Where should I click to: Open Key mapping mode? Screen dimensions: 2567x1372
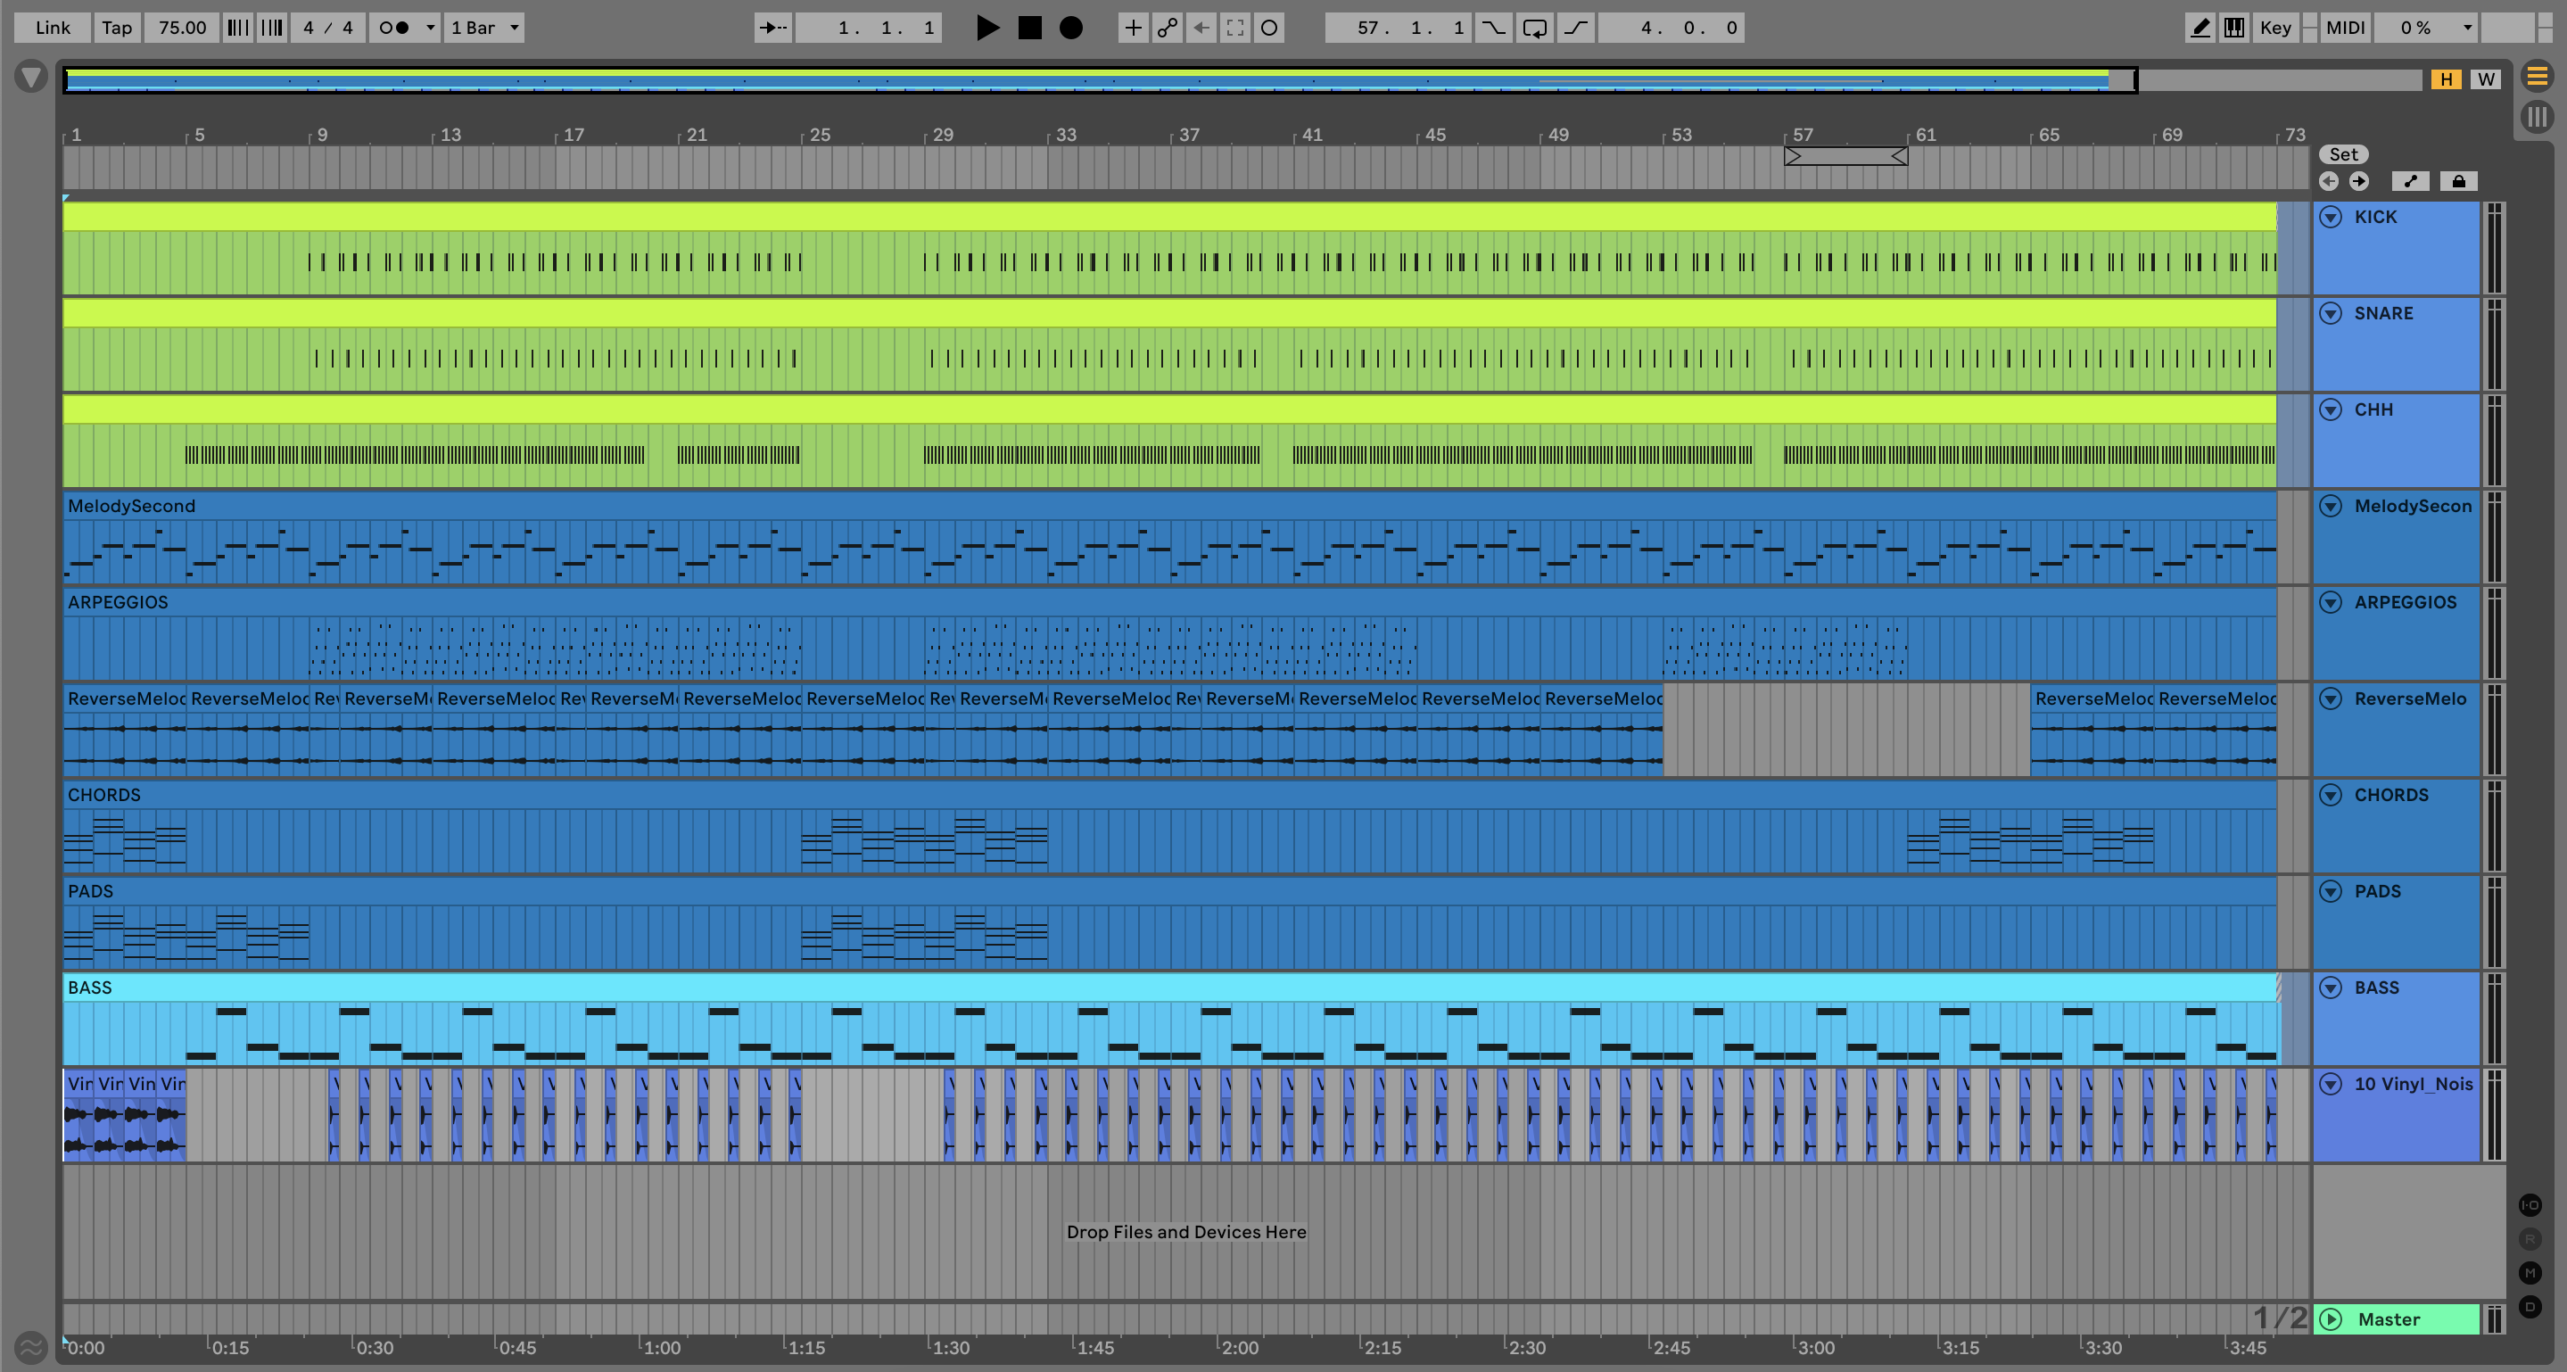(x=2275, y=28)
